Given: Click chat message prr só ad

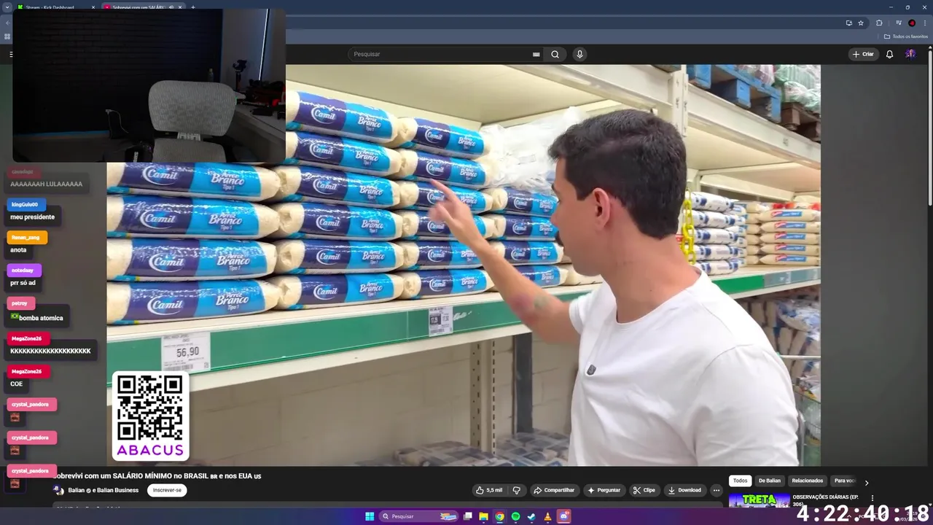Looking at the screenshot, I should point(23,283).
